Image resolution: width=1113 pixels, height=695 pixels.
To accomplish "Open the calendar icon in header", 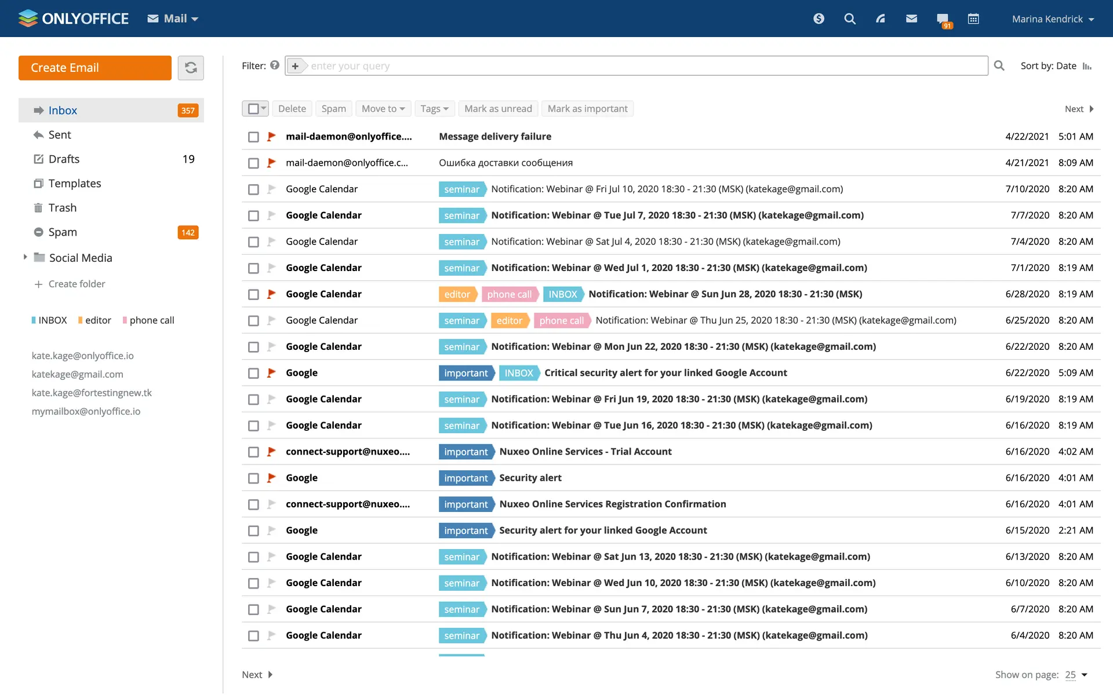I will [973, 19].
